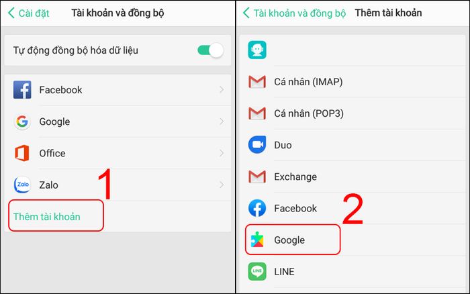Image resolution: width=470 pixels, height=294 pixels.
Task: Tap the Zalo app icon
Action: (22, 185)
